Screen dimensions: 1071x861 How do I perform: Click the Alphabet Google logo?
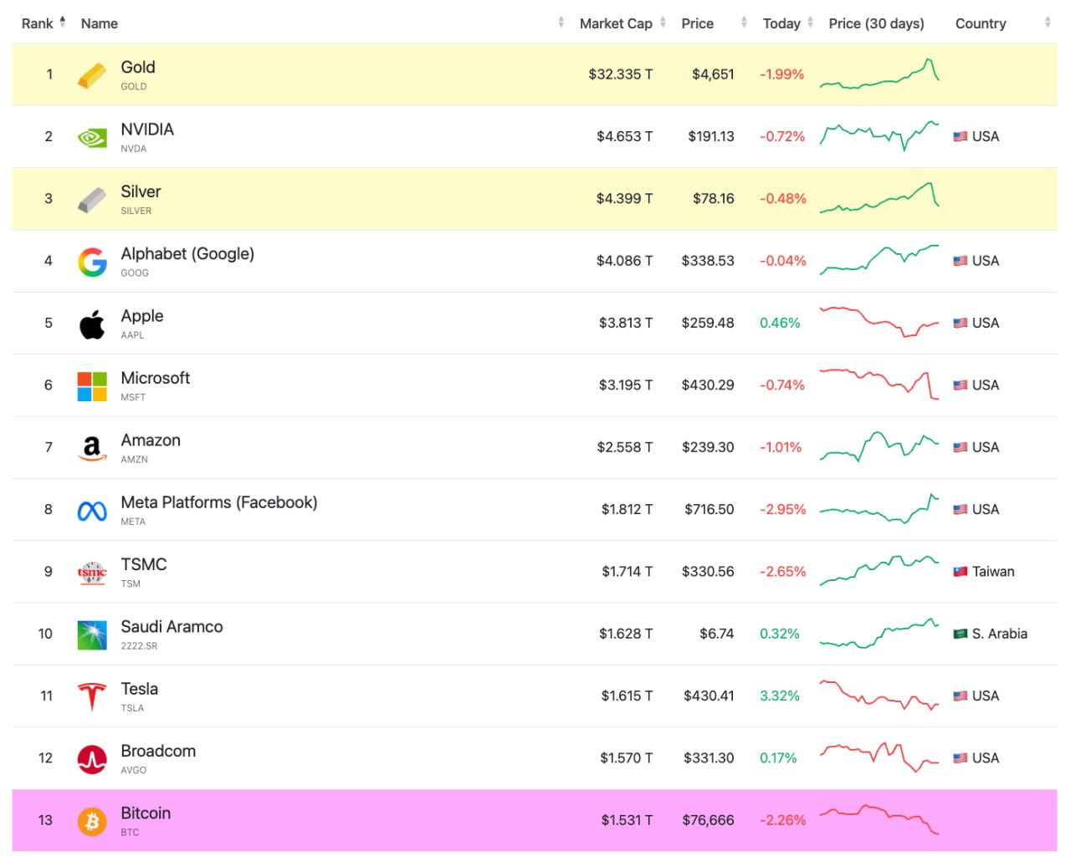coord(92,262)
